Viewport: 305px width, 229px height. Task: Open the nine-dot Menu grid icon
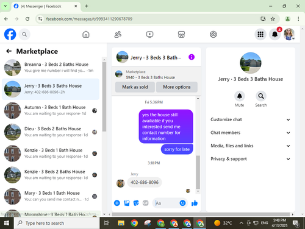point(260,34)
